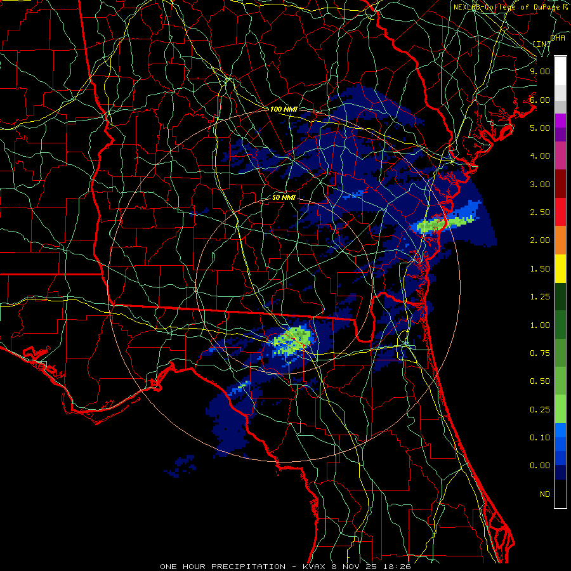Image resolution: width=571 pixels, height=571 pixels.
Task: Click the [IN] units label
Action: coord(542,44)
